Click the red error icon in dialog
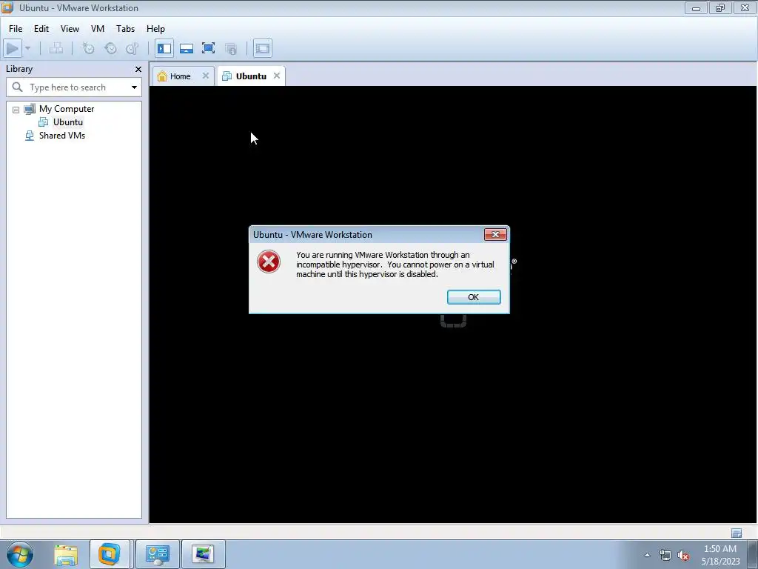The width and height of the screenshot is (758, 569). pos(269,262)
